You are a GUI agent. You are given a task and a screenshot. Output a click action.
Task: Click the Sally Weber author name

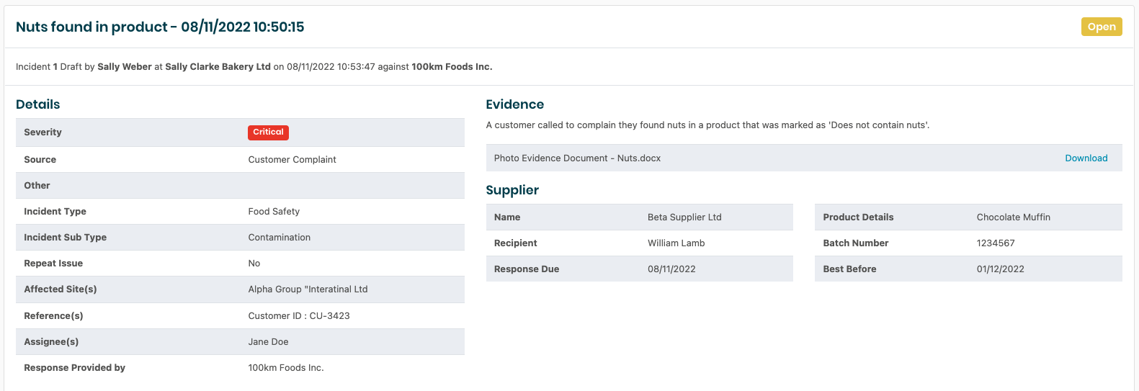point(125,67)
